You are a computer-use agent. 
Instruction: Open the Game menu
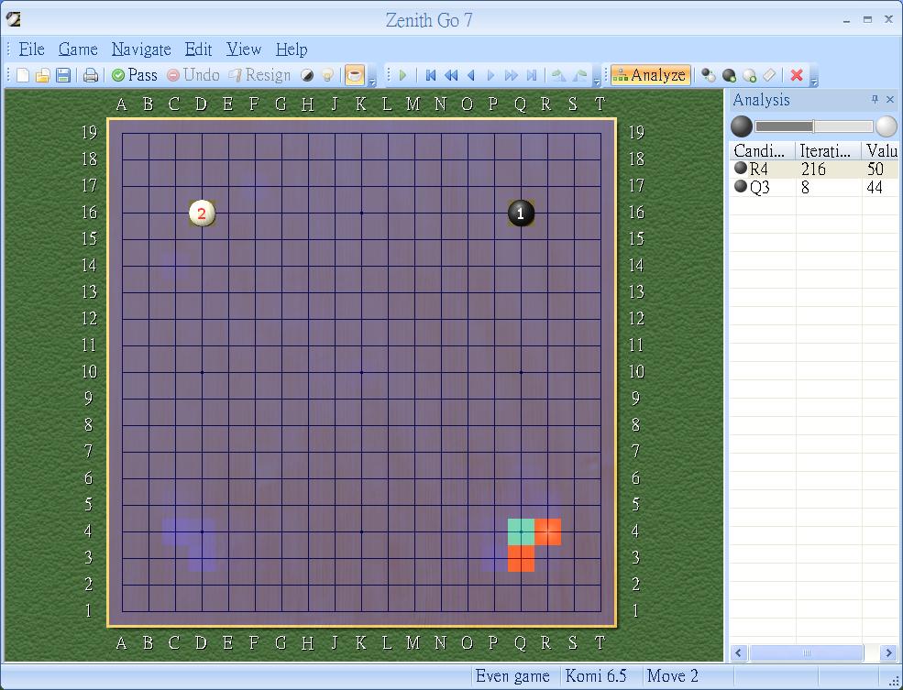click(77, 49)
